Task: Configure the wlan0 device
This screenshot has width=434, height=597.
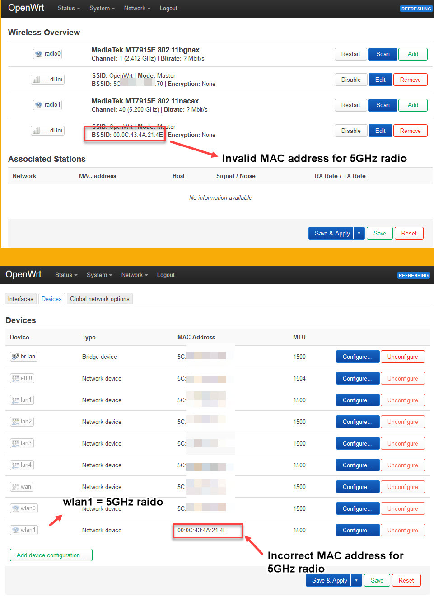Action: coord(358,508)
